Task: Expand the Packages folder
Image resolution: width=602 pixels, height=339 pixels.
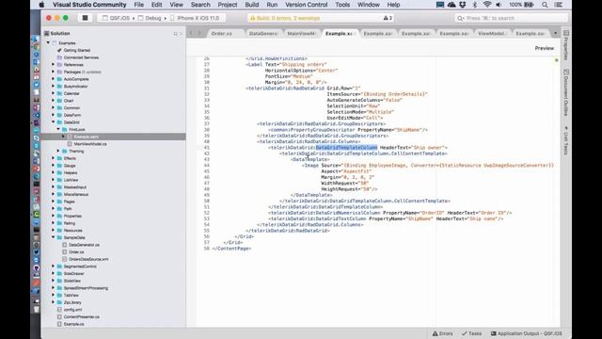Action: pyautogui.click(x=53, y=72)
